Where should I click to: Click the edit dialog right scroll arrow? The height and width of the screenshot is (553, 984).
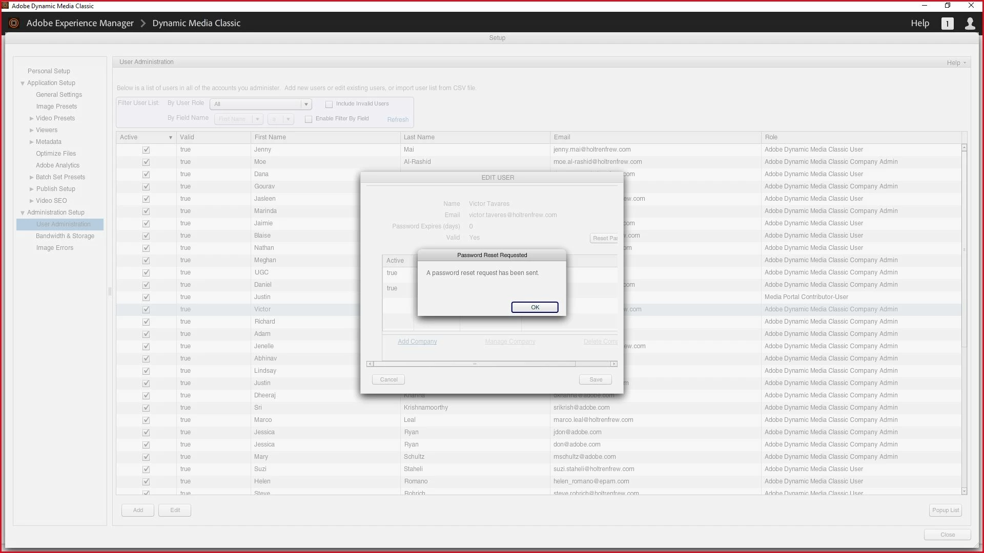(x=613, y=364)
